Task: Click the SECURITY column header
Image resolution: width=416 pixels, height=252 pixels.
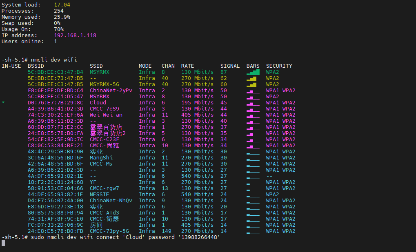Action: point(279,66)
